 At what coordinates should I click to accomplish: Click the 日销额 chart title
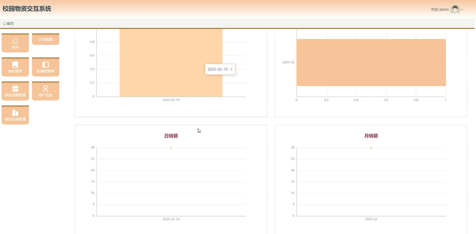(171, 136)
